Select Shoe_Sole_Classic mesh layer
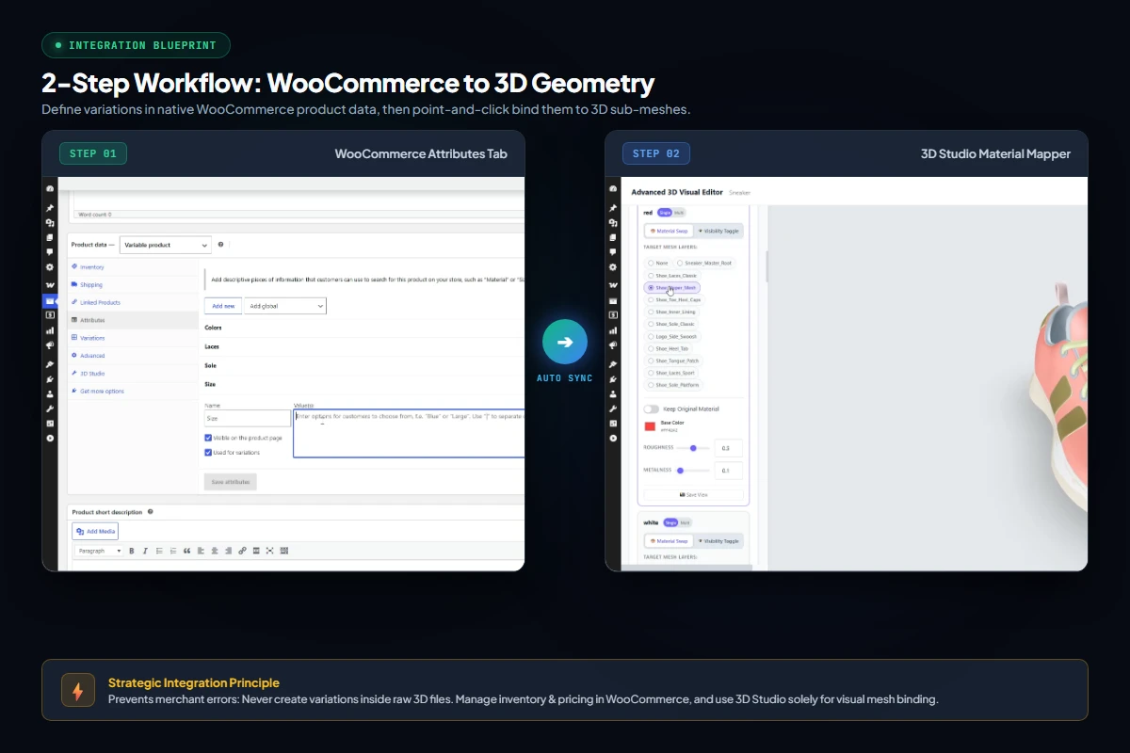1130x753 pixels. (671, 324)
